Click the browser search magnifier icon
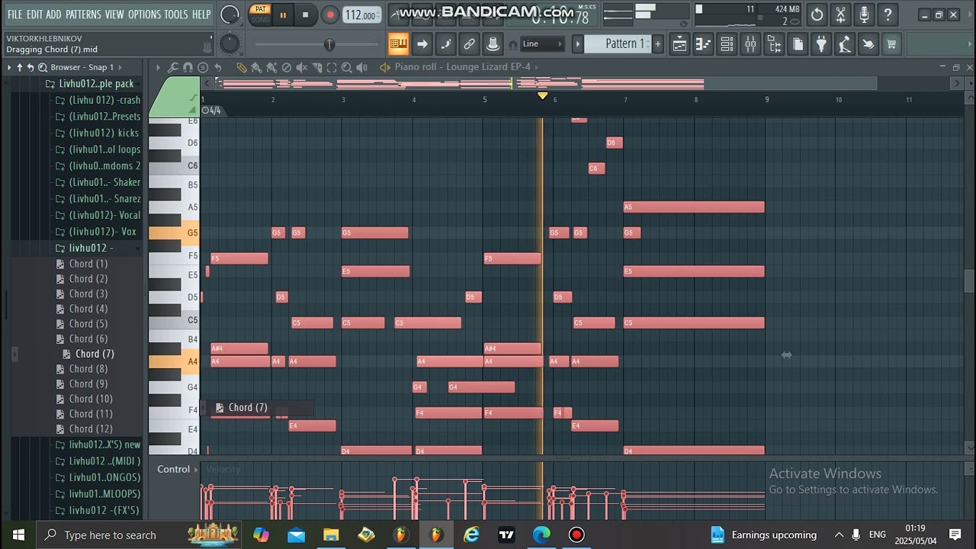 [x=43, y=67]
